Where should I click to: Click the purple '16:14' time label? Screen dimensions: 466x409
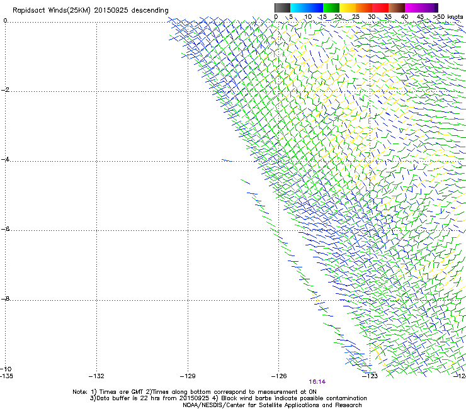(x=317, y=382)
